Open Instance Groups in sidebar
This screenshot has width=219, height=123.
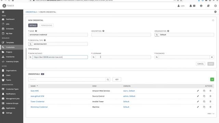tap(12, 103)
